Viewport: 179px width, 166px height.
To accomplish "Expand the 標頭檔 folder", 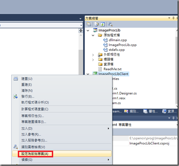I will click(93, 60).
